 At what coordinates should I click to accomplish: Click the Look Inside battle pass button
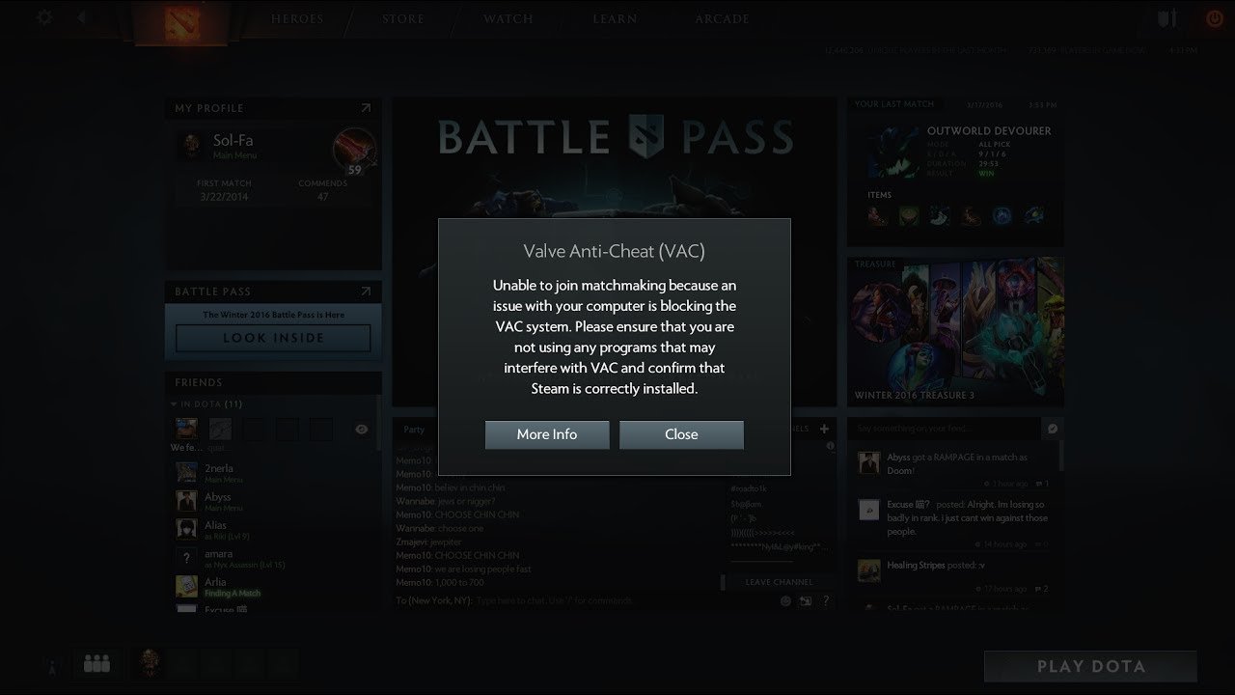pos(273,338)
